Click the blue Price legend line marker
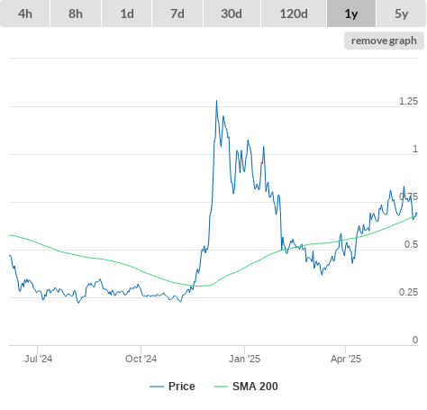Viewport: 427px width, 410px height. [157, 387]
